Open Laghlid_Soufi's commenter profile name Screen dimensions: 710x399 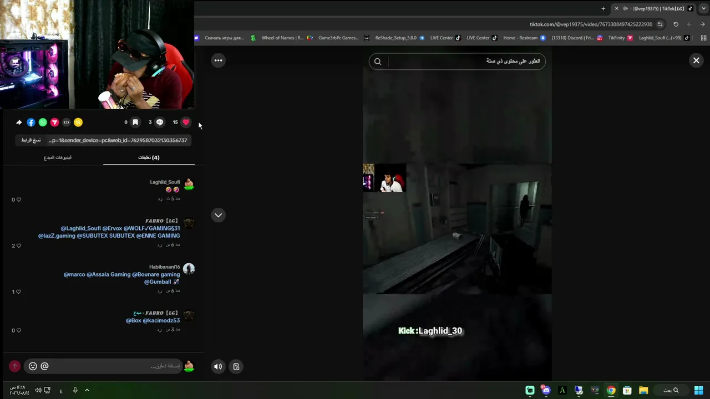(x=165, y=182)
